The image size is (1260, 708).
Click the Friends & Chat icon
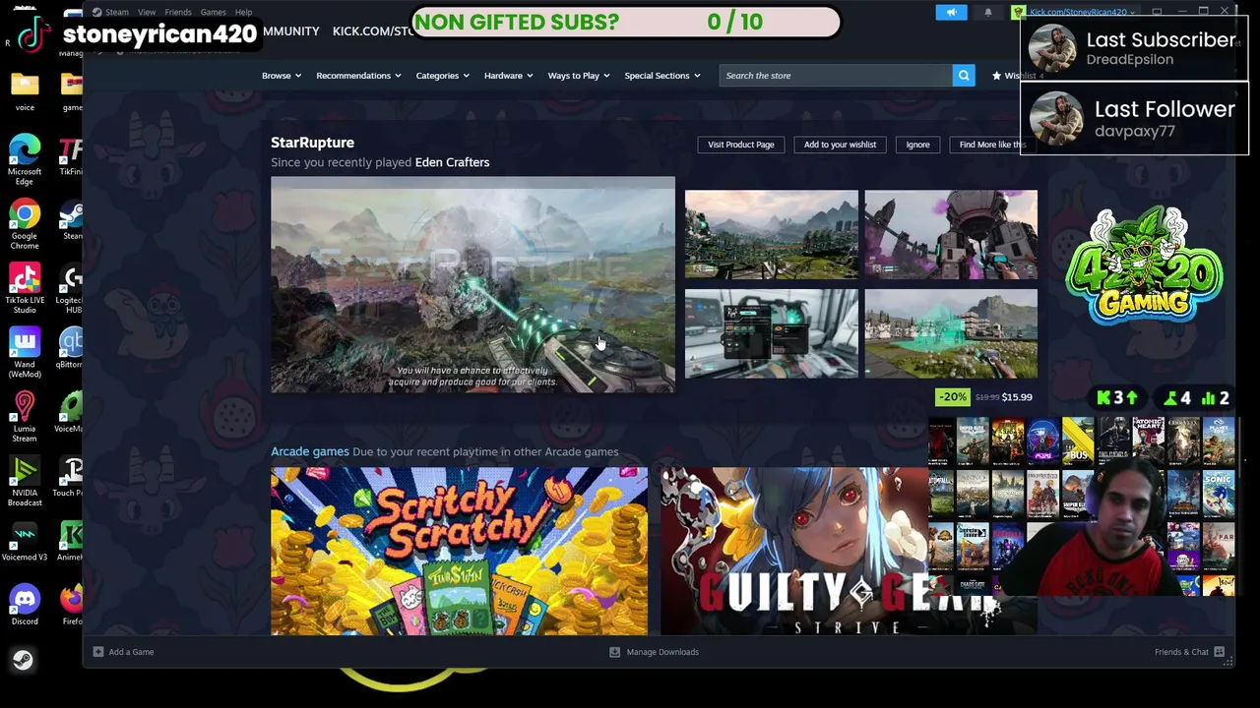click(x=1219, y=652)
